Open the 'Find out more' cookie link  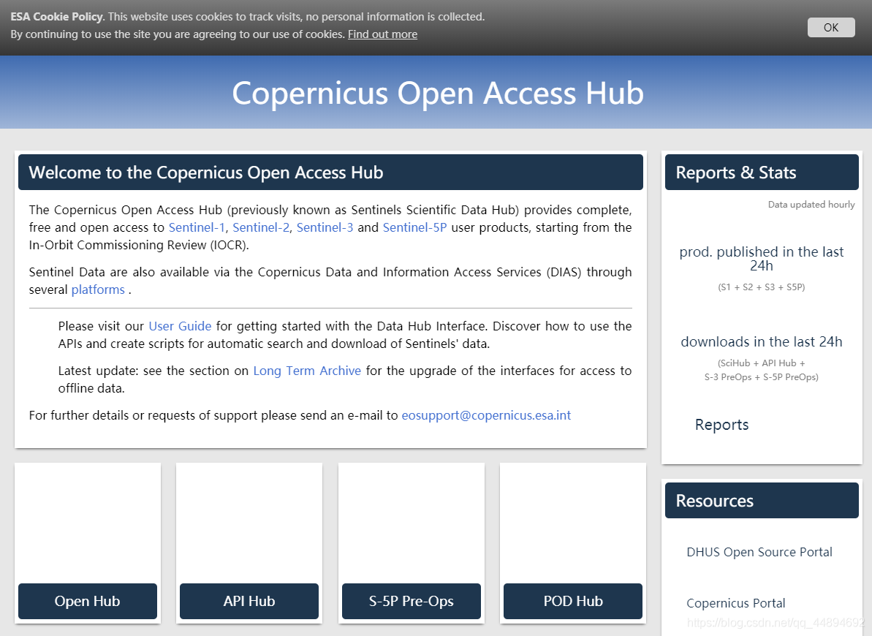pos(382,34)
